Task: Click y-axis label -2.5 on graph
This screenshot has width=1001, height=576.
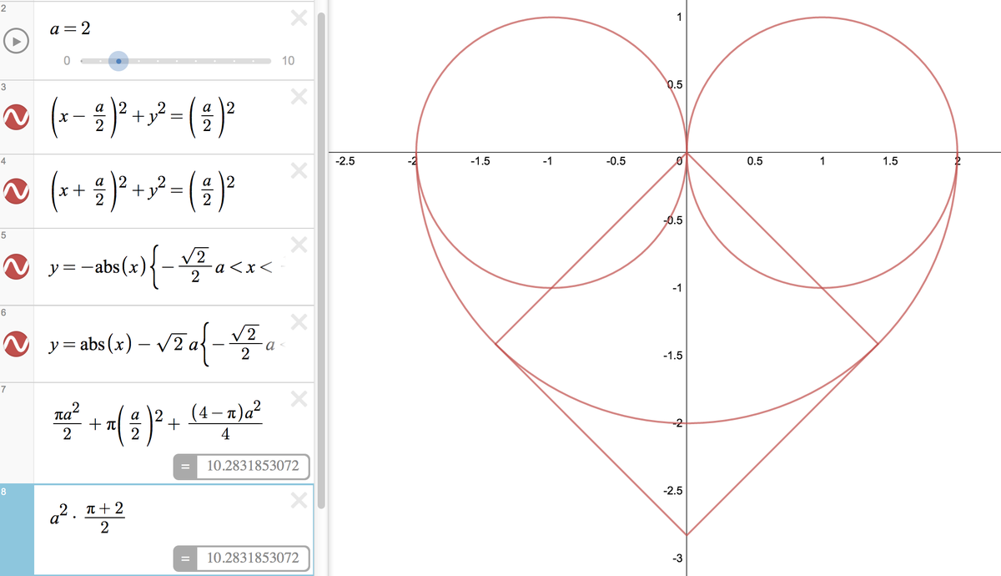Action: click(673, 491)
